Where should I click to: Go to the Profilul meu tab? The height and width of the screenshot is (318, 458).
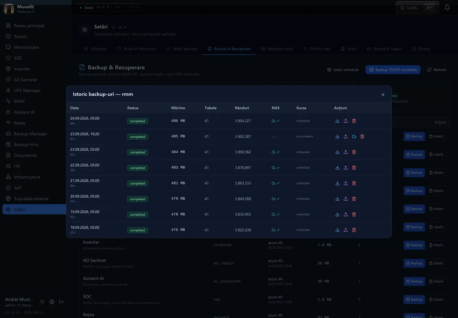[317, 49]
